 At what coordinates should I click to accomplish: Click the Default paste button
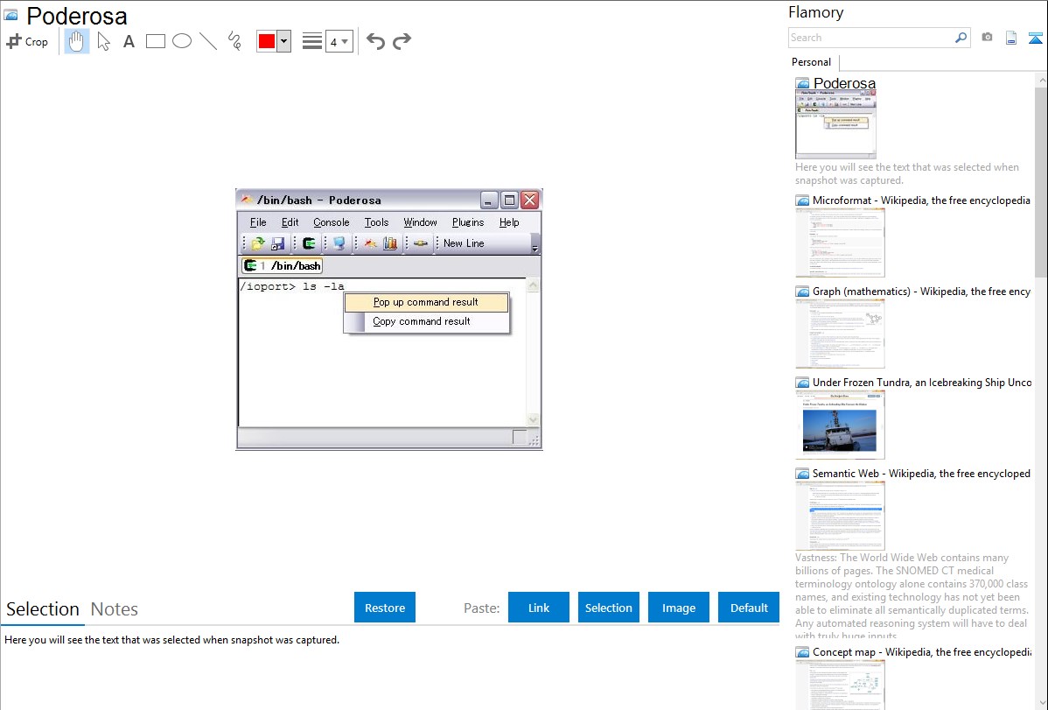tap(749, 608)
